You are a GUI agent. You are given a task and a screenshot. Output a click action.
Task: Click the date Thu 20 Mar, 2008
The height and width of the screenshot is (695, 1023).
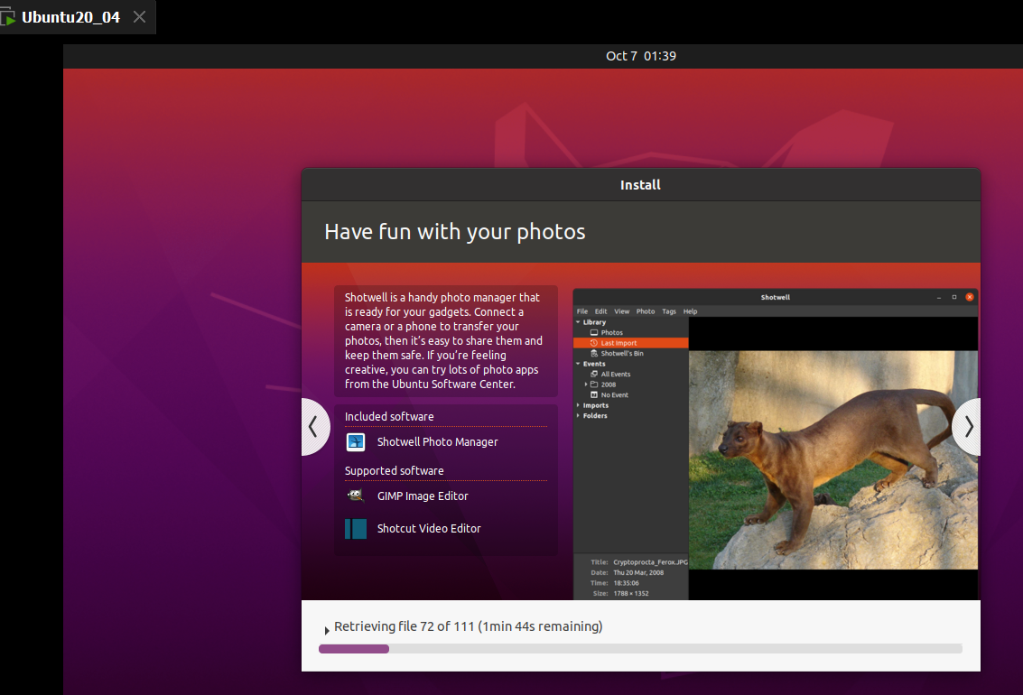coord(638,572)
